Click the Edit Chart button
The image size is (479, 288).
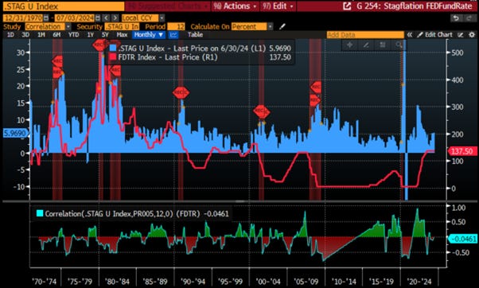click(435, 35)
